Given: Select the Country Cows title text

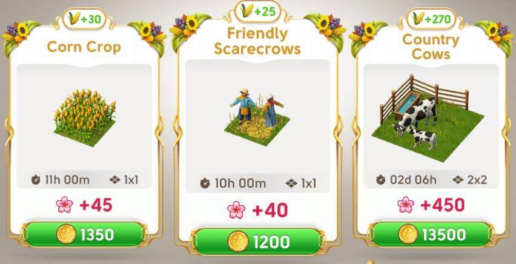Looking at the screenshot, I should 431,47.
